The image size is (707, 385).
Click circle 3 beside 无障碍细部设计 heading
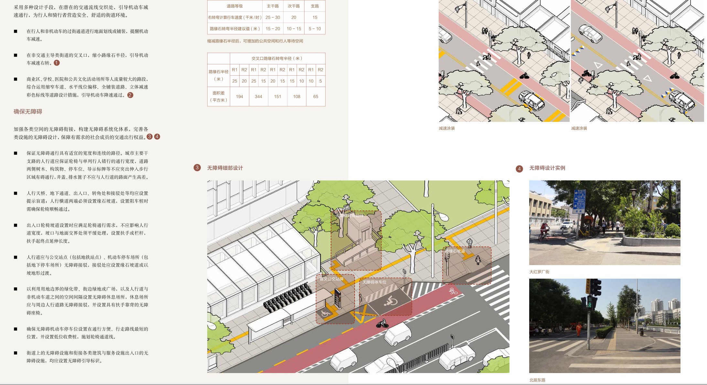[197, 168]
